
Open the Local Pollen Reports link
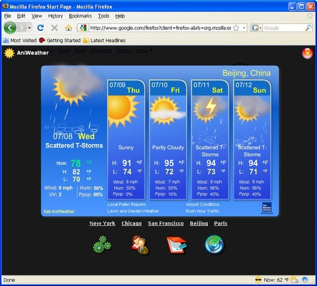(126, 204)
